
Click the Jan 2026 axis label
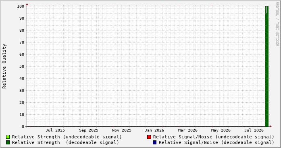[x=154, y=130]
